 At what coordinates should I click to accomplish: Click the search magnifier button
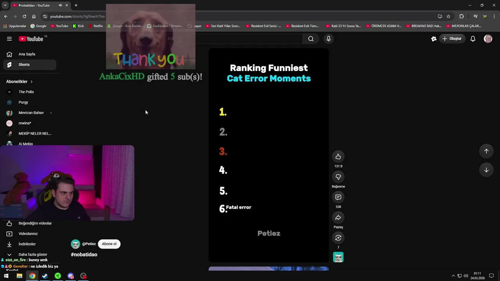point(311,39)
